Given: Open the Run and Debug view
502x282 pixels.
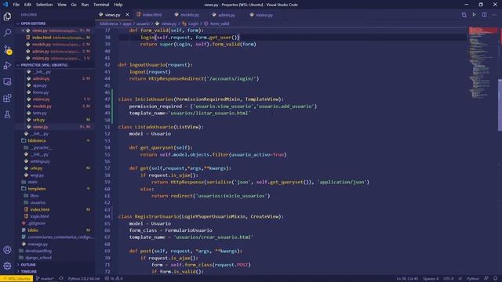Looking at the screenshot, I should click(x=7, y=66).
